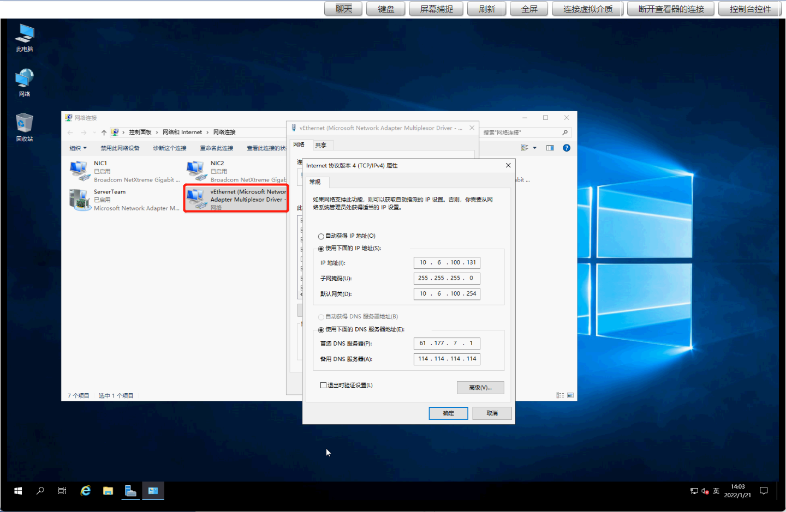Select 自动获得 DNS 服务器地址 option
The image size is (786, 512).
coord(321,316)
